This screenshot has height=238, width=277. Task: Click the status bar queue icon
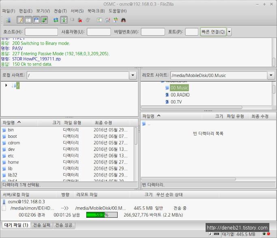tap(217, 234)
